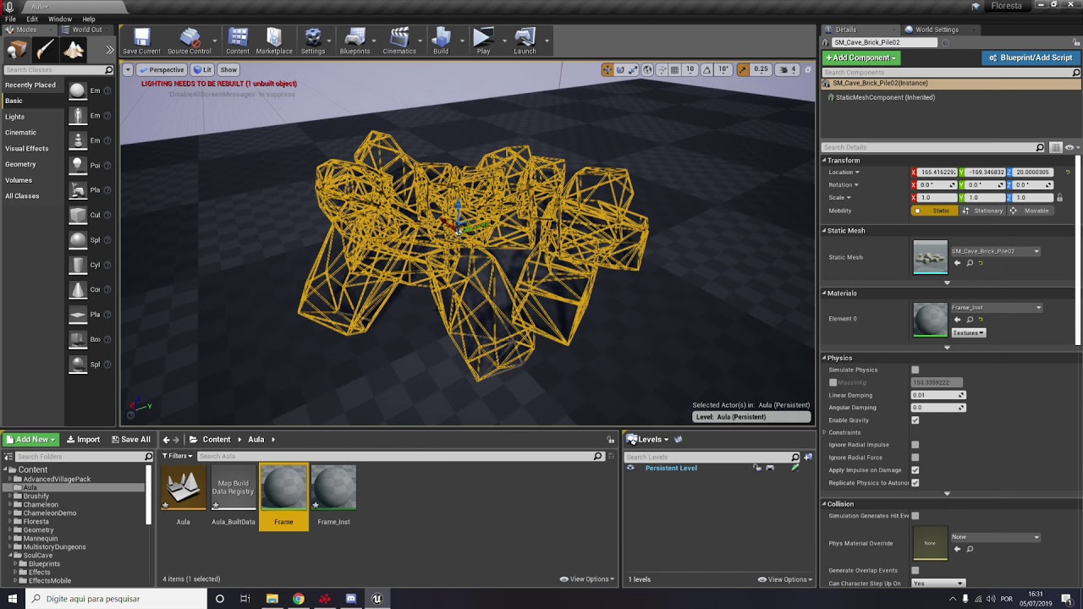
Task: Toggle rotation snapping in viewport
Action: pyautogui.click(x=708, y=69)
